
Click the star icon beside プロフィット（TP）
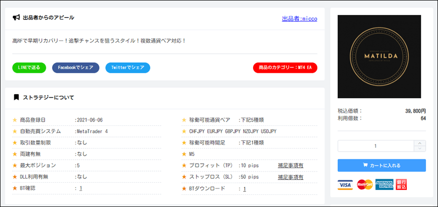pyautogui.click(x=184, y=165)
